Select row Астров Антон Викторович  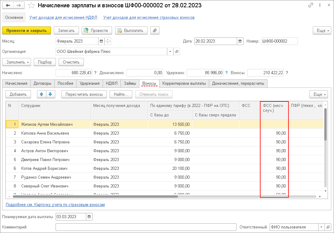[165, 151]
